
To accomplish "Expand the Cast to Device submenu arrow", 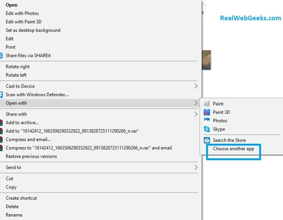I will (x=196, y=86).
